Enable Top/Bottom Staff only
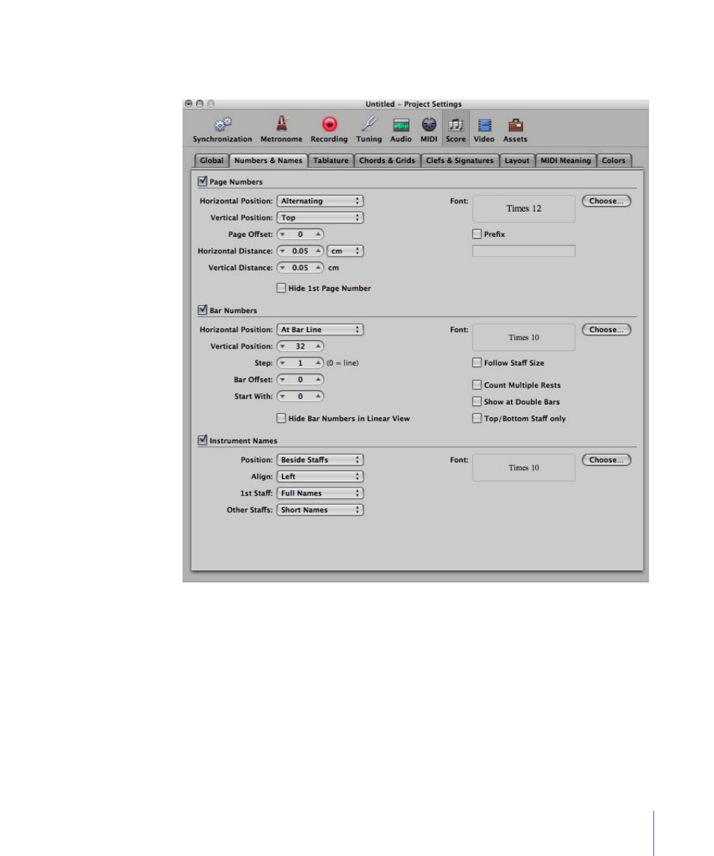The width and height of the screenshot is (714, 856). [477, 418]
